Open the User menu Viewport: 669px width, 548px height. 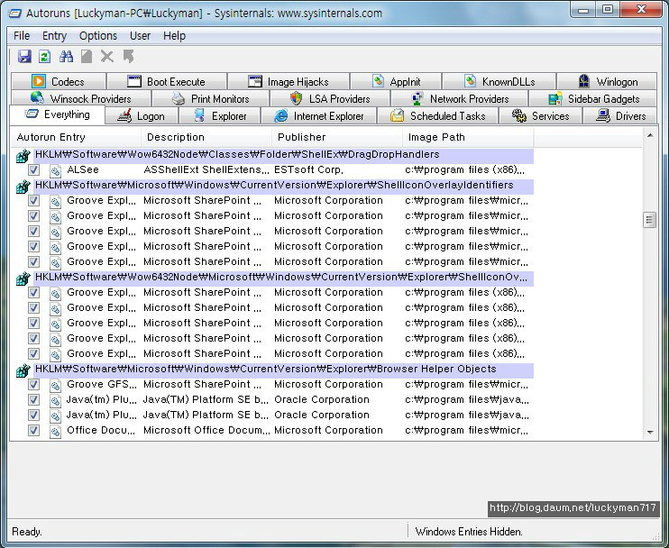140,36
